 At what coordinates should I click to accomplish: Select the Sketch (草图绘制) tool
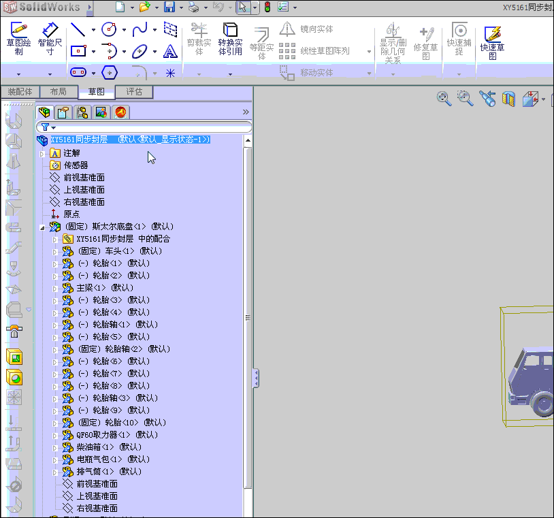click(x=19, y=38)
